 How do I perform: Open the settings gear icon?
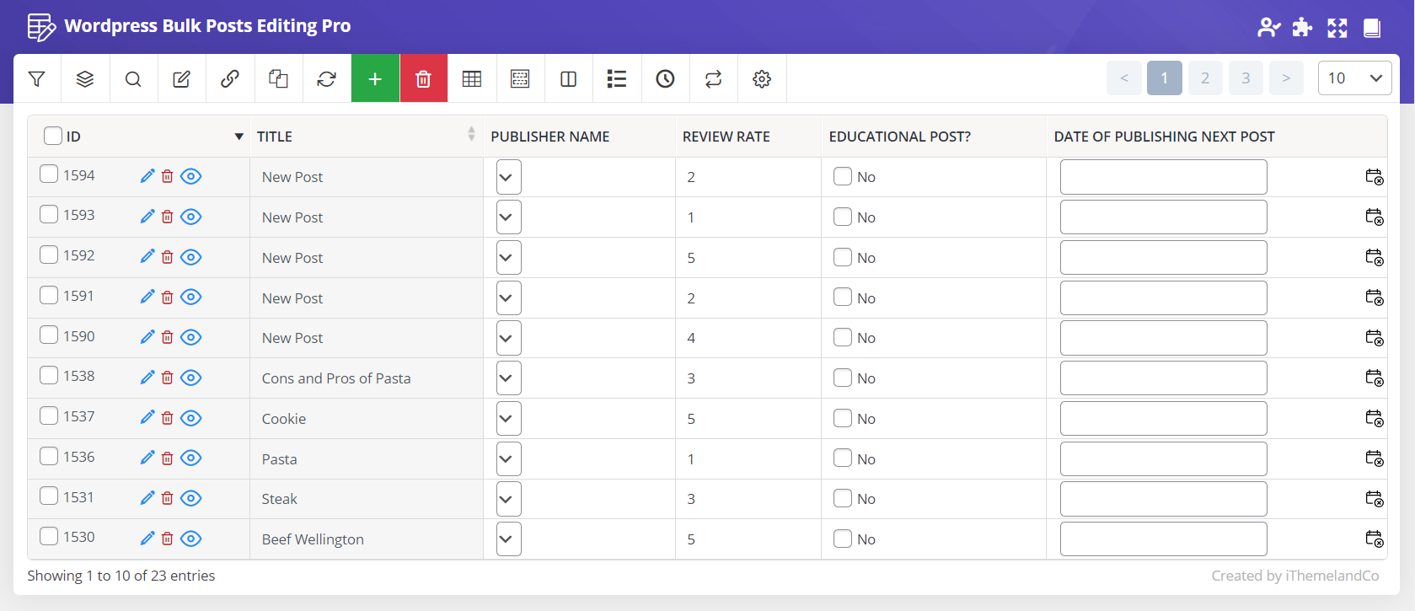(x=762, y=78)
